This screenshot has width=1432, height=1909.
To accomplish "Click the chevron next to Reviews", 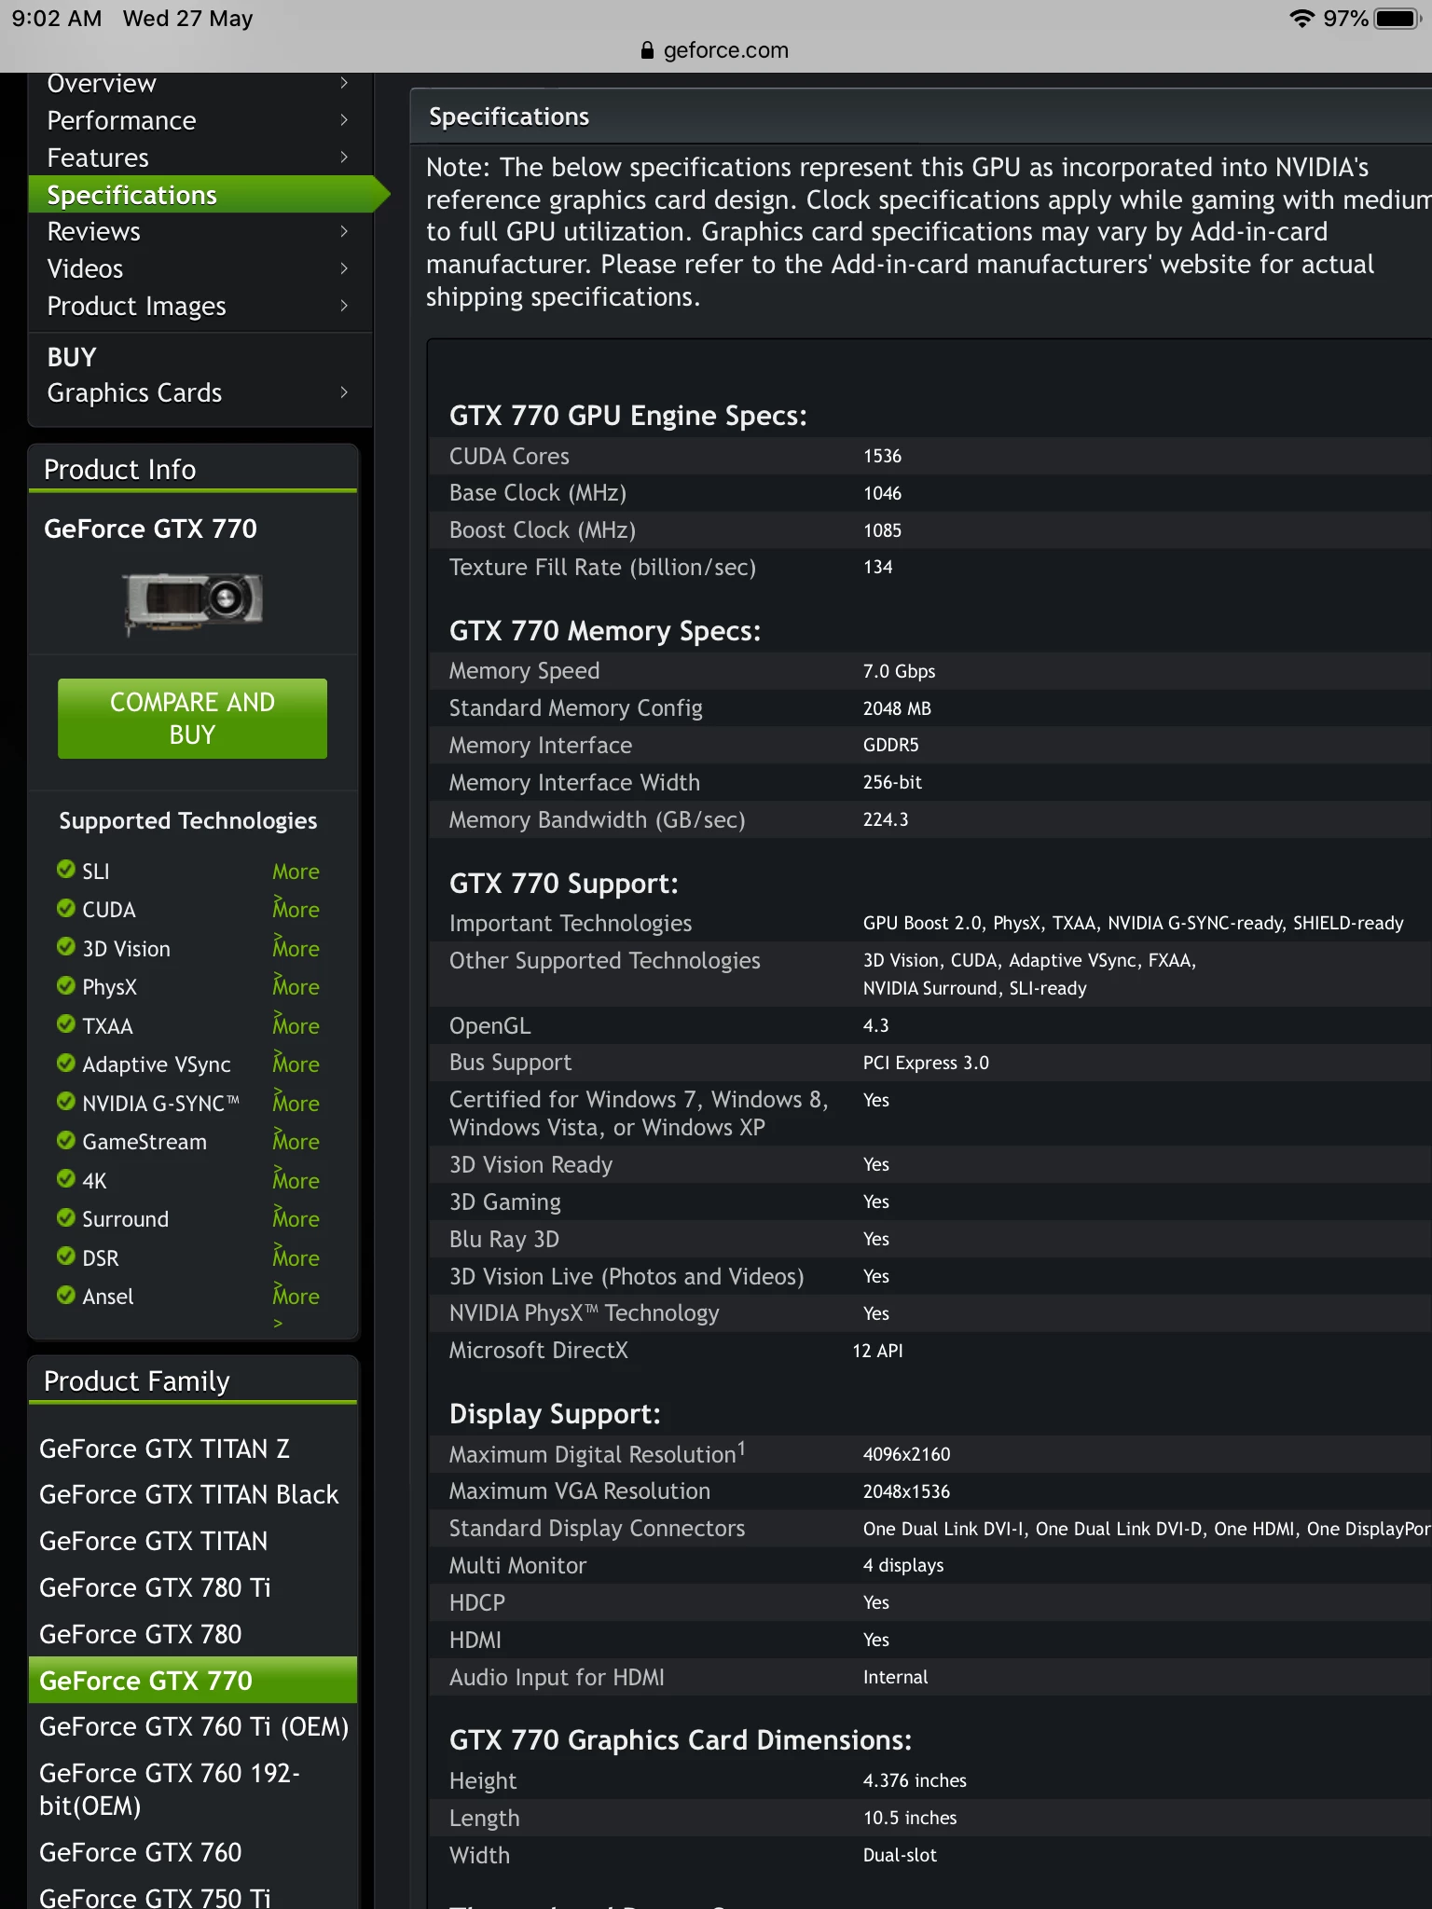I will pos(344,231).
